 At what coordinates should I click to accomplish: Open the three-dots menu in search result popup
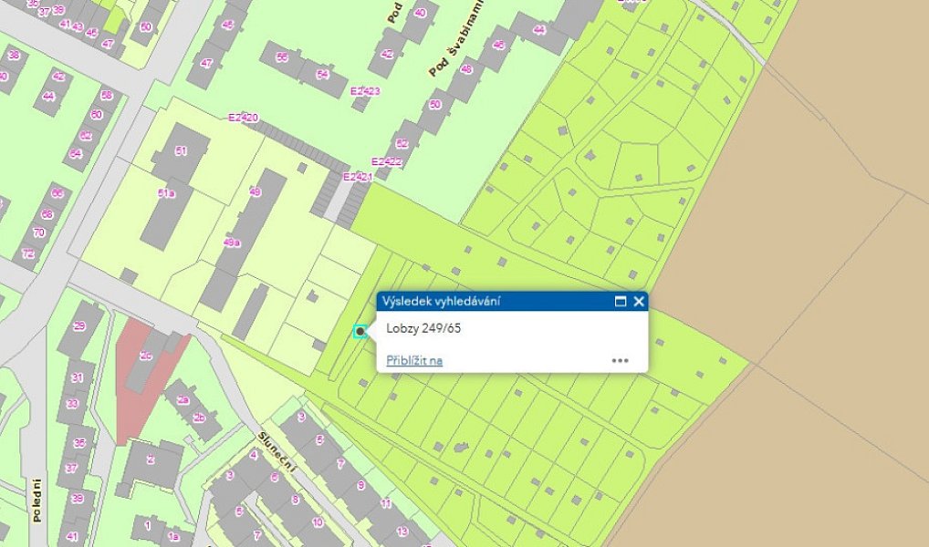click(x=620, y=360)
